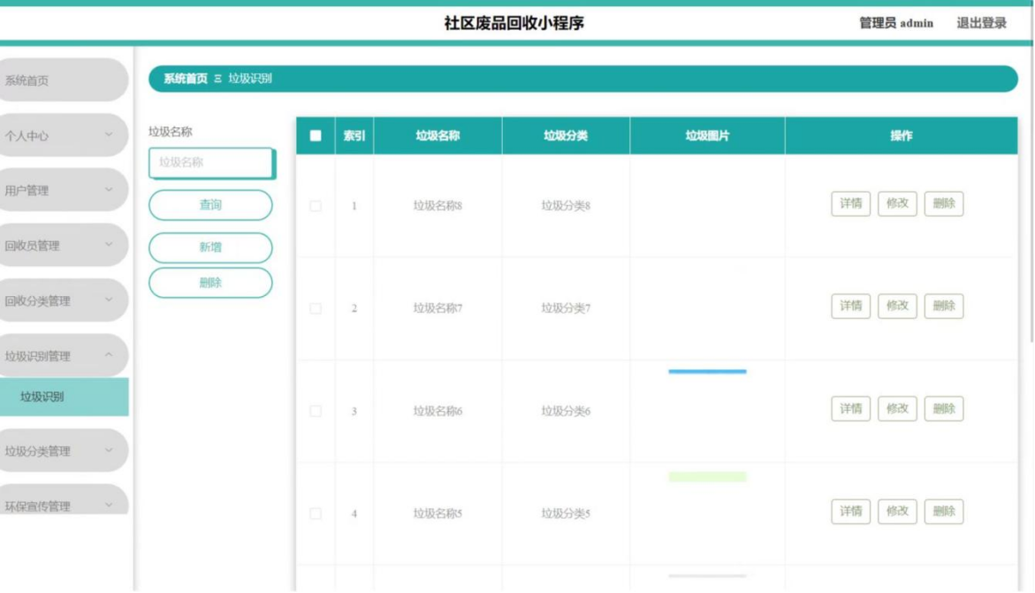Expand the 环保宣传管理 sidebar menu chevron

tap(109, 506)
